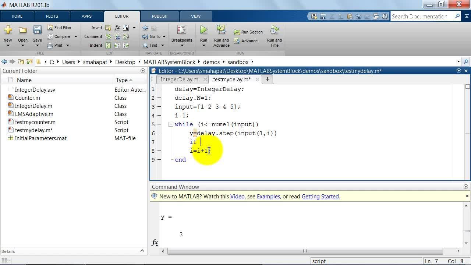Switch to the VIEW tab
Viewport: 471px width, 265px height.
pos(196,16)
